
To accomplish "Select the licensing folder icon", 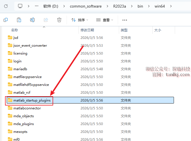I will click(10, 53).
